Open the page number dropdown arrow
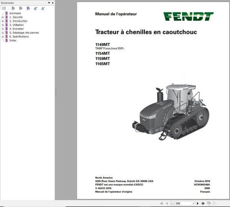The image size is (230, 207). [193, 203]
